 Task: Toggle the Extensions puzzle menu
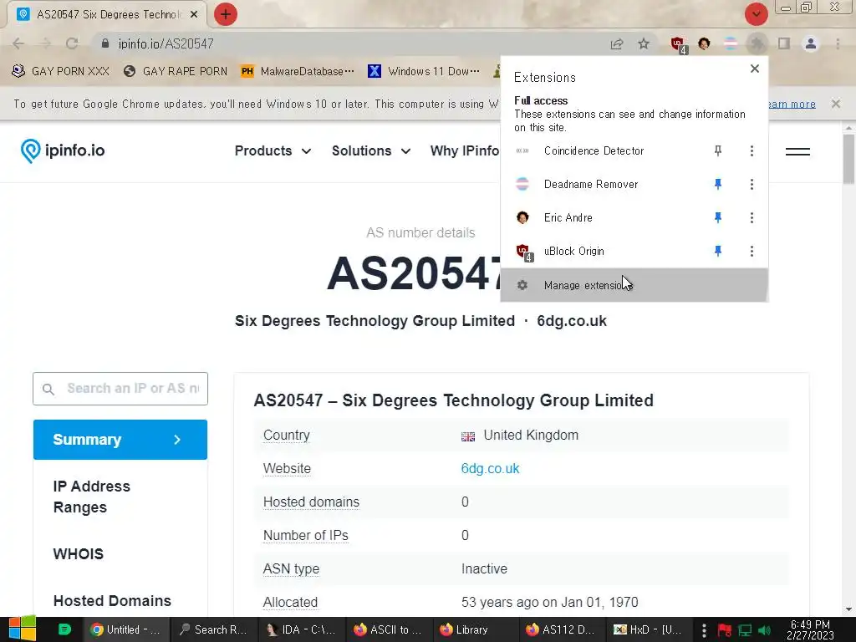(x=757, y=43)
